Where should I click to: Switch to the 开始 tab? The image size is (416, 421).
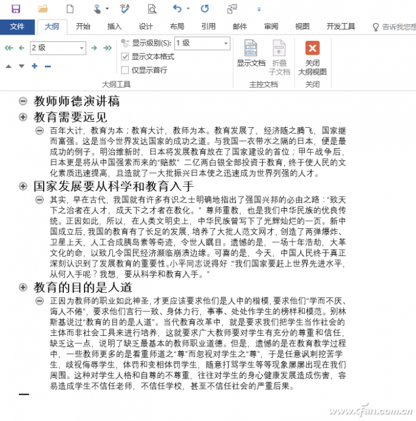pos(83,27)
